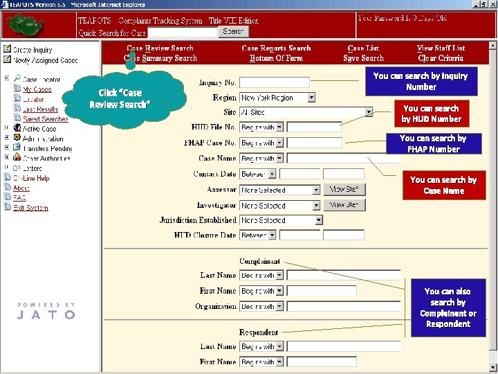Click the Newly Assigned Cases icon
The height and width of the screenshot is (374, 498).
point(7,59)
